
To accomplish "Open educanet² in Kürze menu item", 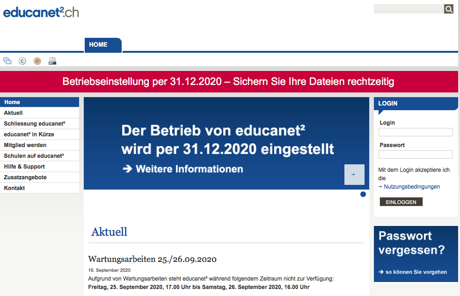I will pos(40,134).
